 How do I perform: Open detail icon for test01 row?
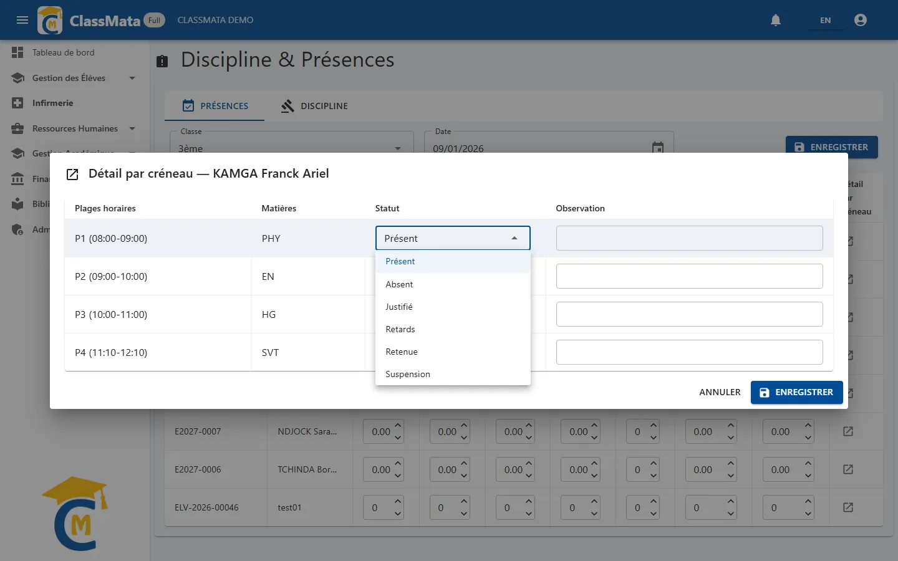click(848, 507)
